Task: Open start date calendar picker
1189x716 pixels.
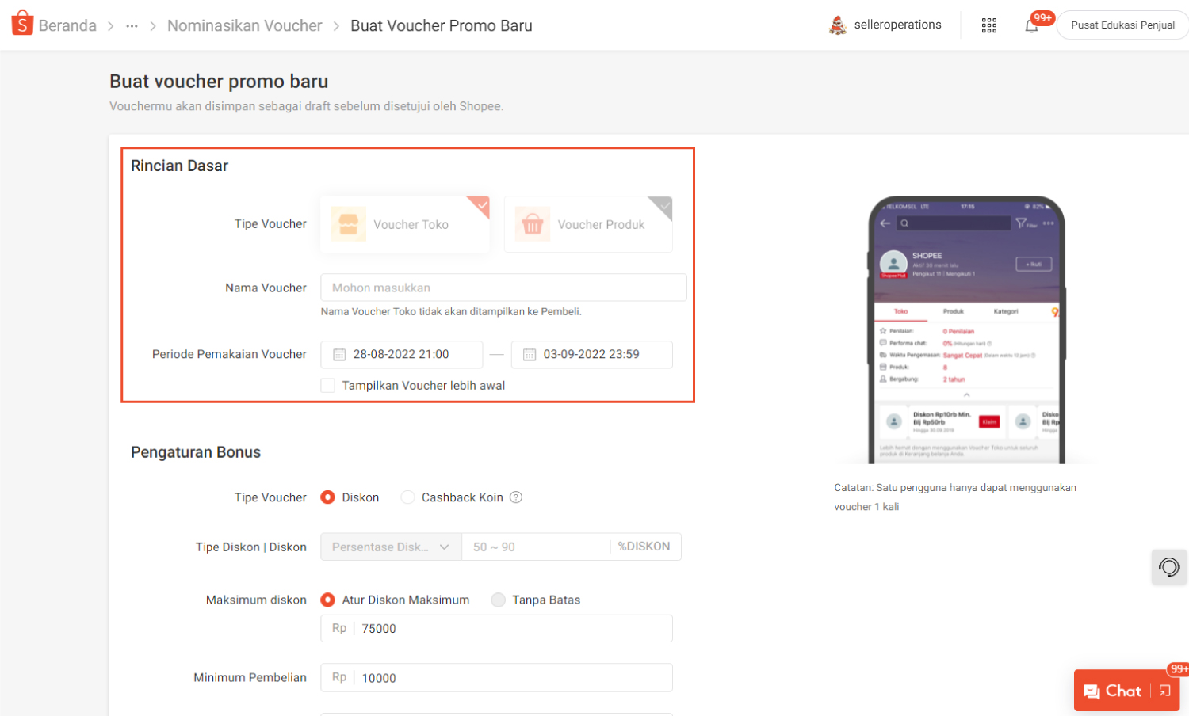Action: (x=339, y=355)
